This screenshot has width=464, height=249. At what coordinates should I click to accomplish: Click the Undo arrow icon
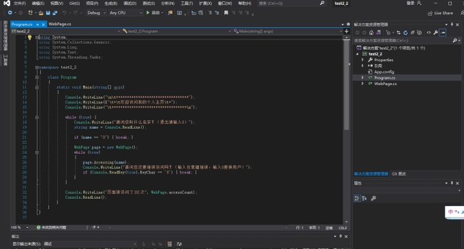pyautogui.click(x=65, y=13)
